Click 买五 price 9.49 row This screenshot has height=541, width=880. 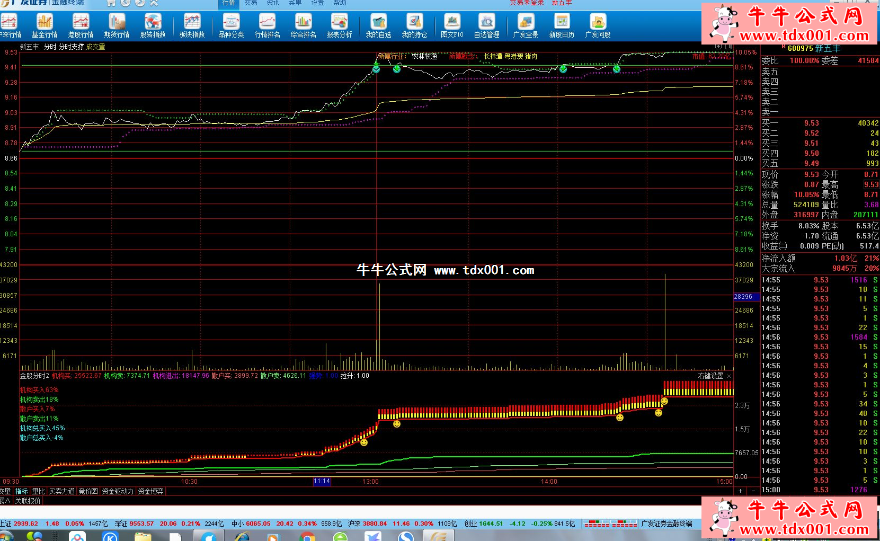[820, 163]
